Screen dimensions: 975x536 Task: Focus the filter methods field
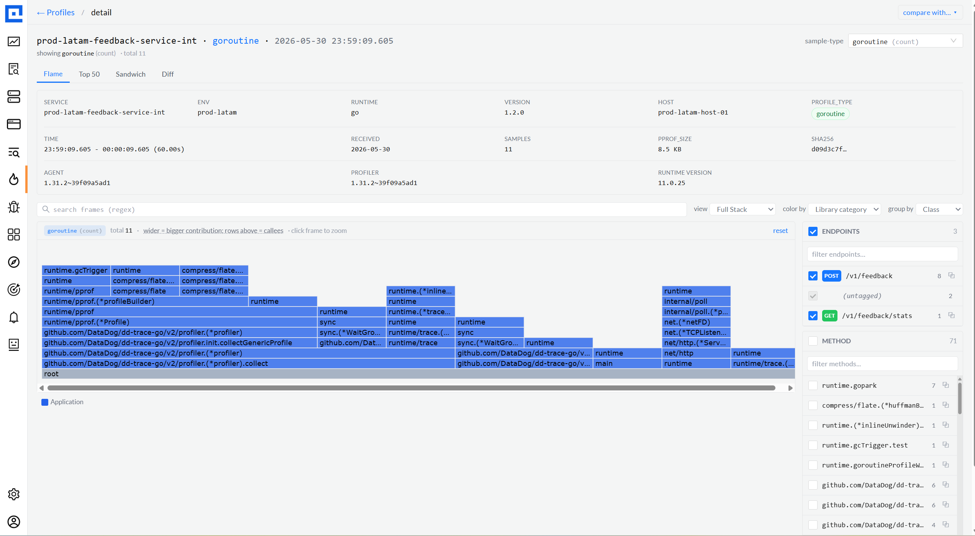pyautogui.click(x=882, y=364)
